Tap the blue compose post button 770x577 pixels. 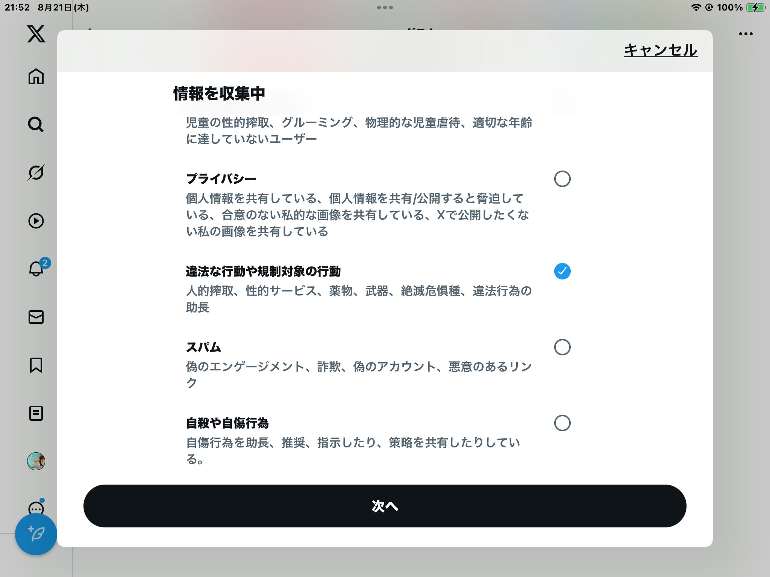click(x=36, y=534)
